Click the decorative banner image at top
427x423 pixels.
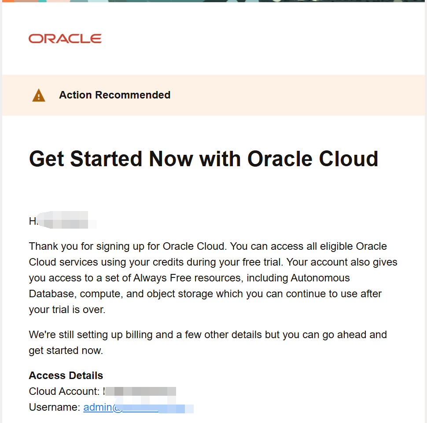[x=213, y=1]
